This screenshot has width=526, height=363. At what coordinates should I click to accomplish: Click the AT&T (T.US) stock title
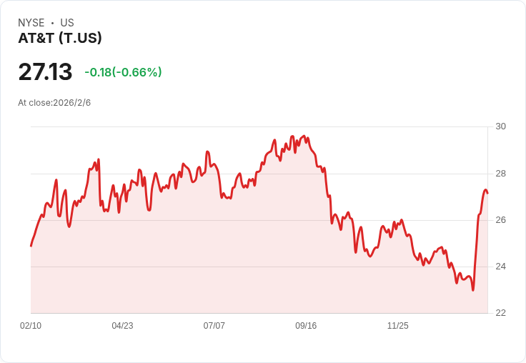(x=60, y=39)
